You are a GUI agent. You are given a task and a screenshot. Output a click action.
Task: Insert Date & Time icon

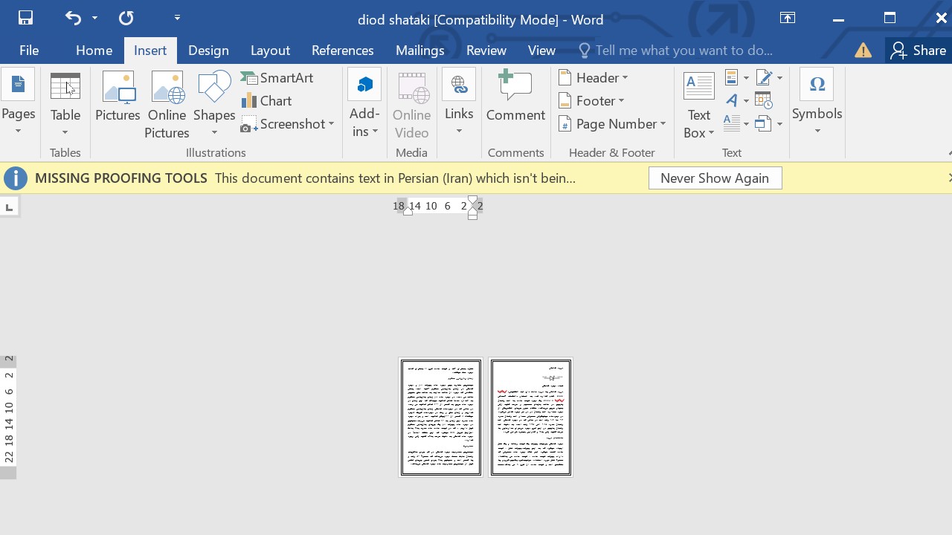point(764,100)
